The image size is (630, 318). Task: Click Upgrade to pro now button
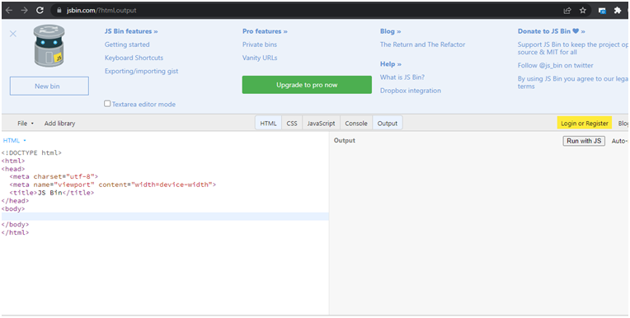point(307,85)
